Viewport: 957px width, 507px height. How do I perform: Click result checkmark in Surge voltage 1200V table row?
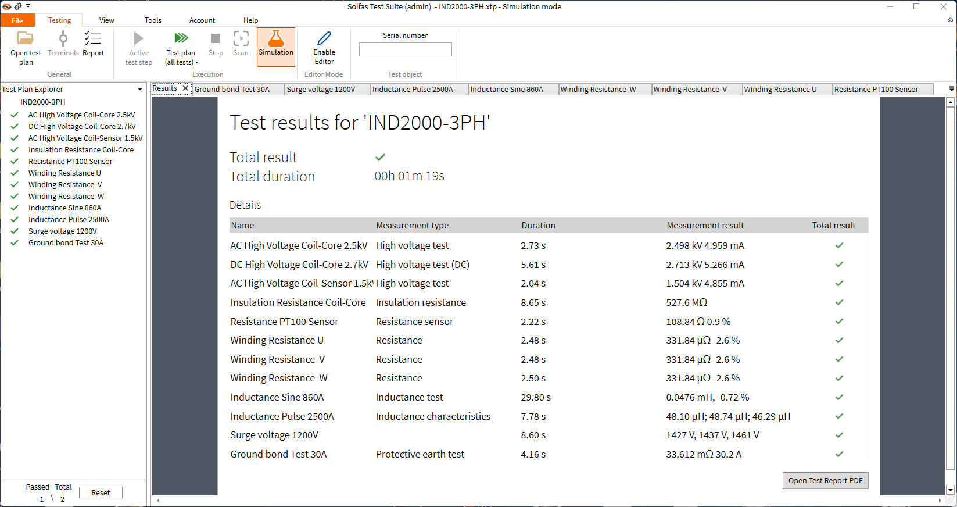coord(839,435)
